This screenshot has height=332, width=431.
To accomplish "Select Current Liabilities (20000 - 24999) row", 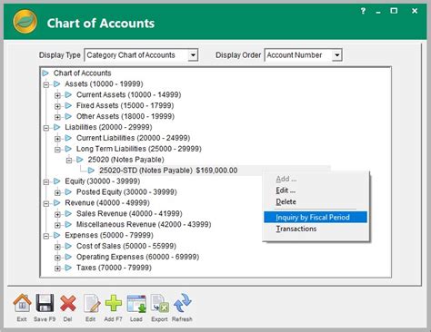I will 133,138.
